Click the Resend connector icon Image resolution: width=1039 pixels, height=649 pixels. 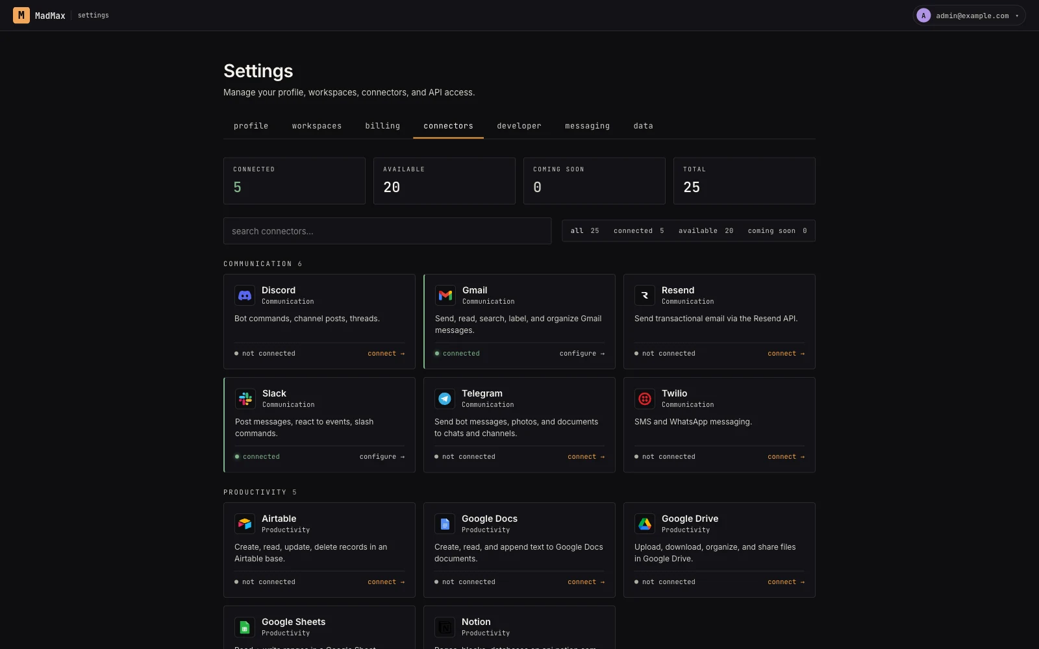(645, 295)
